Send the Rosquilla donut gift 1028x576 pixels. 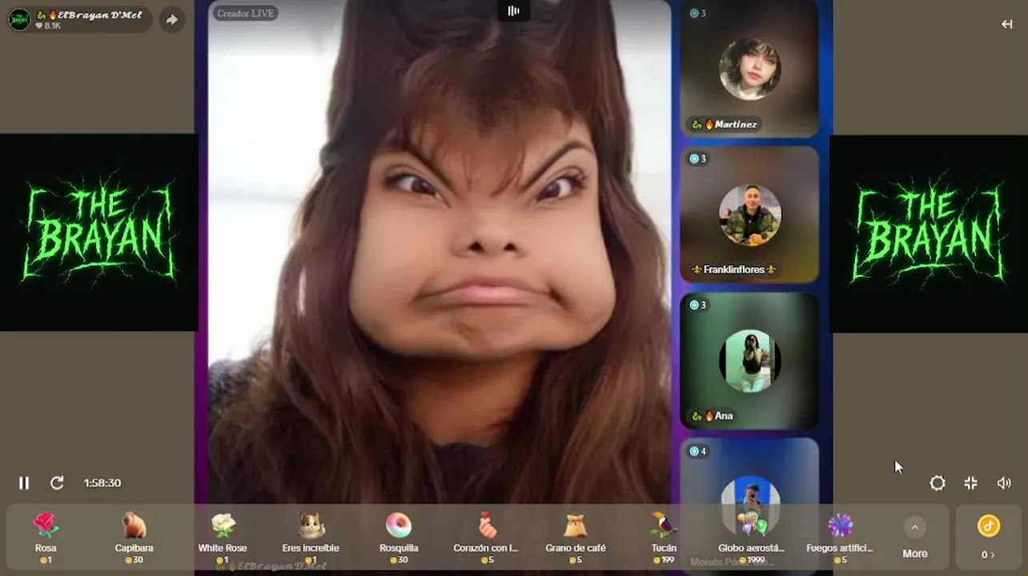tap(399, 537)
